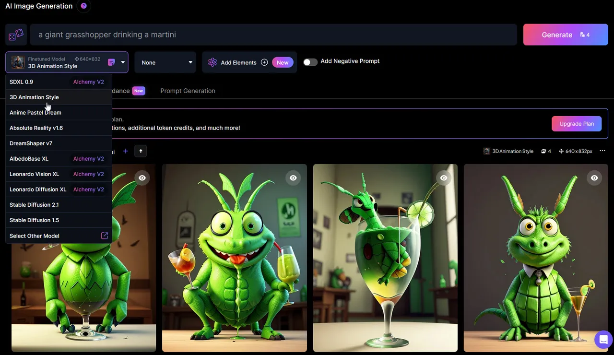The width and height of the screenshot is (614, 355).
Task: Click external link icon beside Select Other Model
Action: point(104,236)
